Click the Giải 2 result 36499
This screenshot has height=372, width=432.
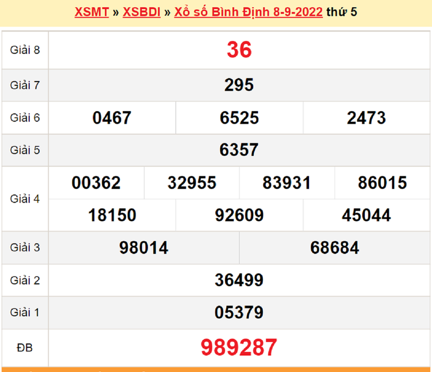239,280
